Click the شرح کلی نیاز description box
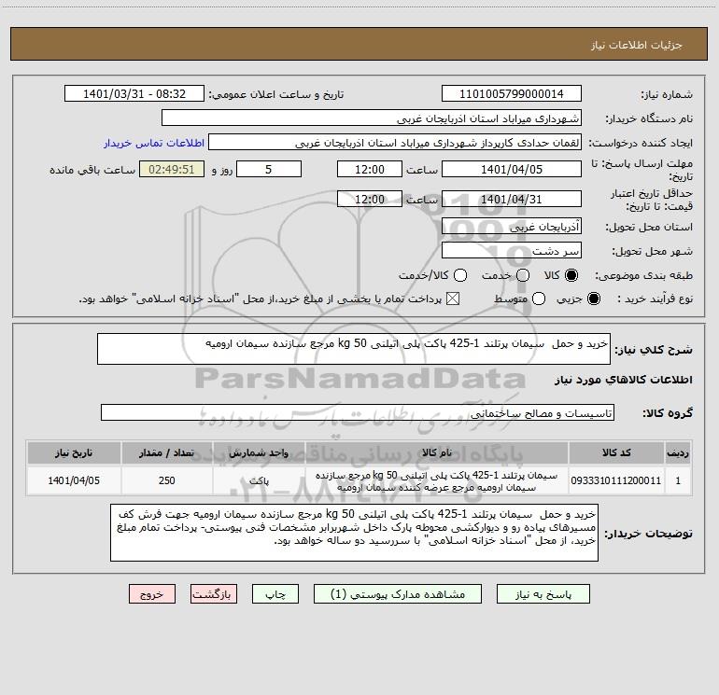This screenshot has height=695, width=719. [x=354, y=349]
